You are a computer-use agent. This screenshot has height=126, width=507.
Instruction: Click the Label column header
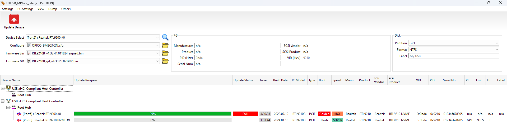click(x=501, y=80)
